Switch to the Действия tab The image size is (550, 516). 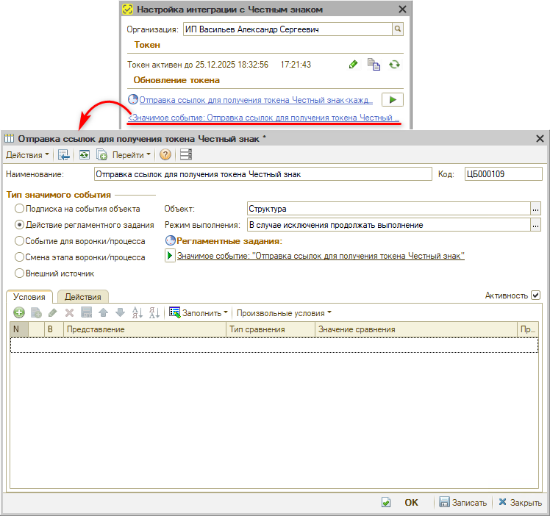pyautogui.click(x=82, y=296)
